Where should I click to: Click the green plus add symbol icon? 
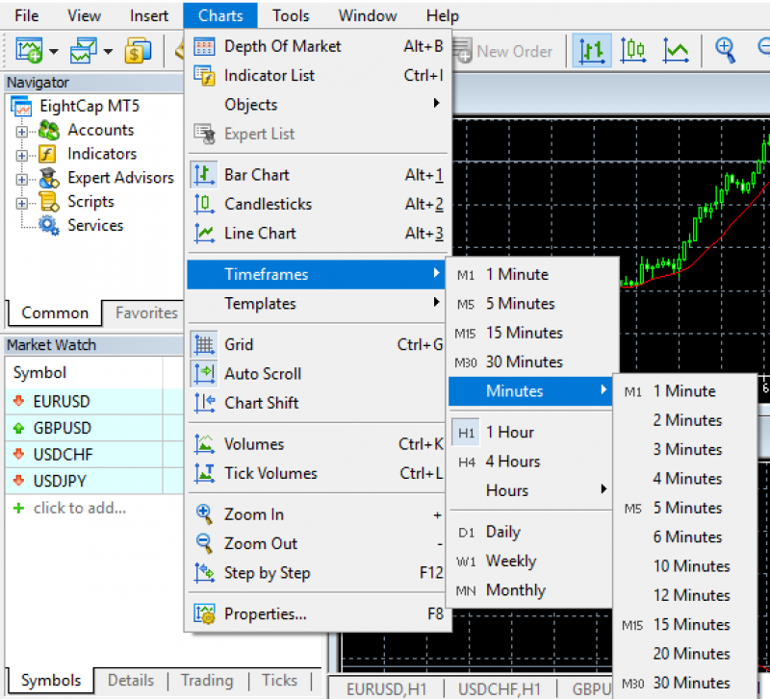[x=18, y=509]
